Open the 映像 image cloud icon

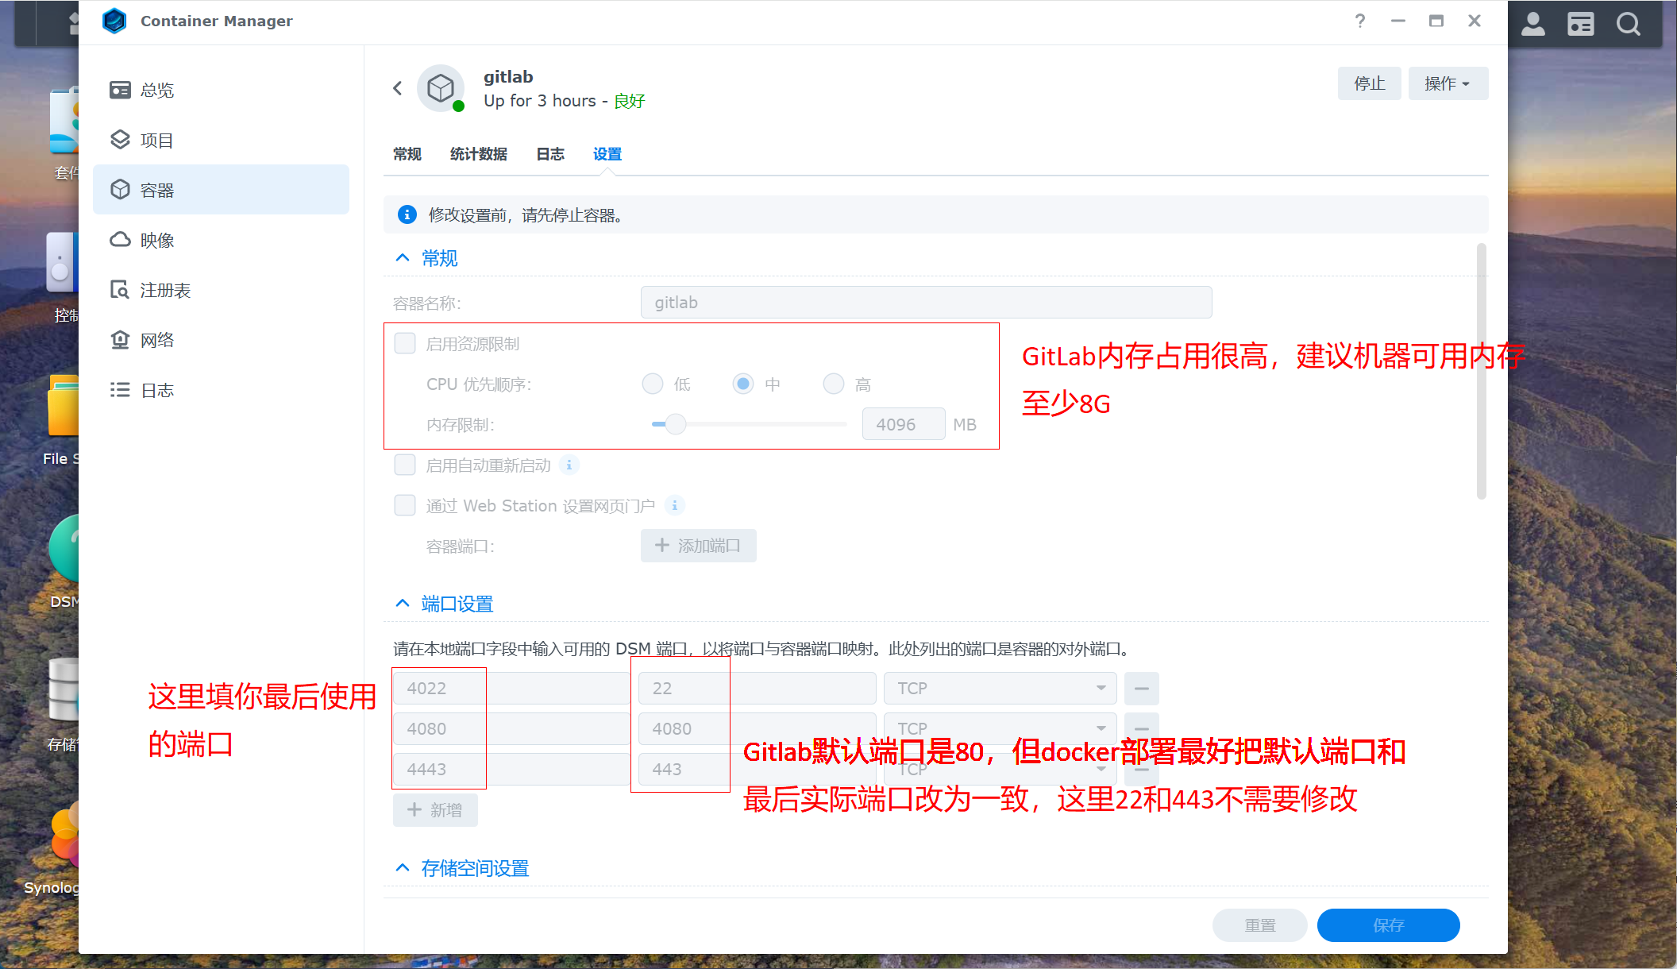pos(120,240)
